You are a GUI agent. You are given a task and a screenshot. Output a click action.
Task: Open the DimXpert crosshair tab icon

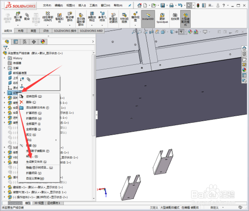pyautogui.click(x=34, y=41)
